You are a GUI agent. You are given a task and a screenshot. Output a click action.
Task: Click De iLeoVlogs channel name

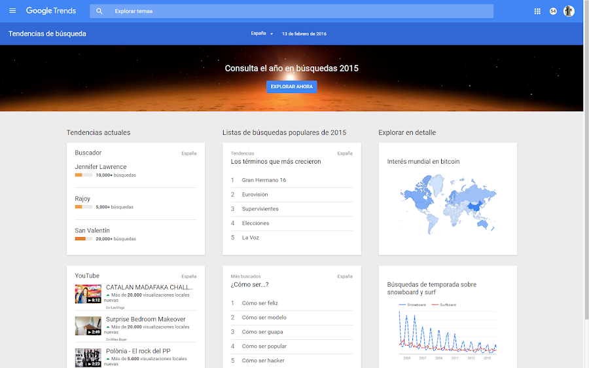click(115, 308)
